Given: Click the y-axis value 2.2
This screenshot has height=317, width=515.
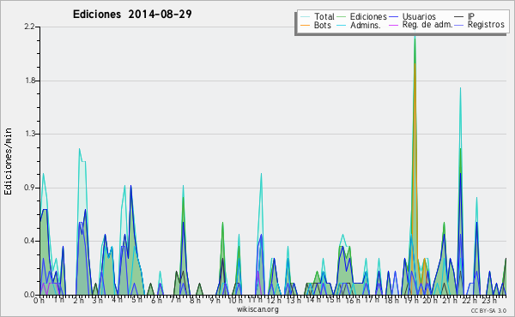Looking at the screenshot, I should click(29, 27).
